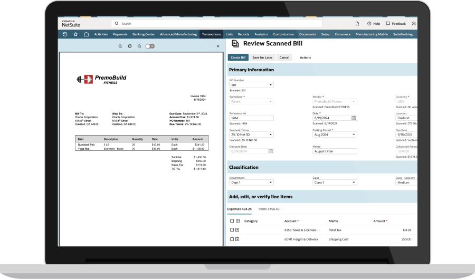This screenshot has width=475, height=279.
Task: Click the Create Bill button
Action: (x=238, y=57)
